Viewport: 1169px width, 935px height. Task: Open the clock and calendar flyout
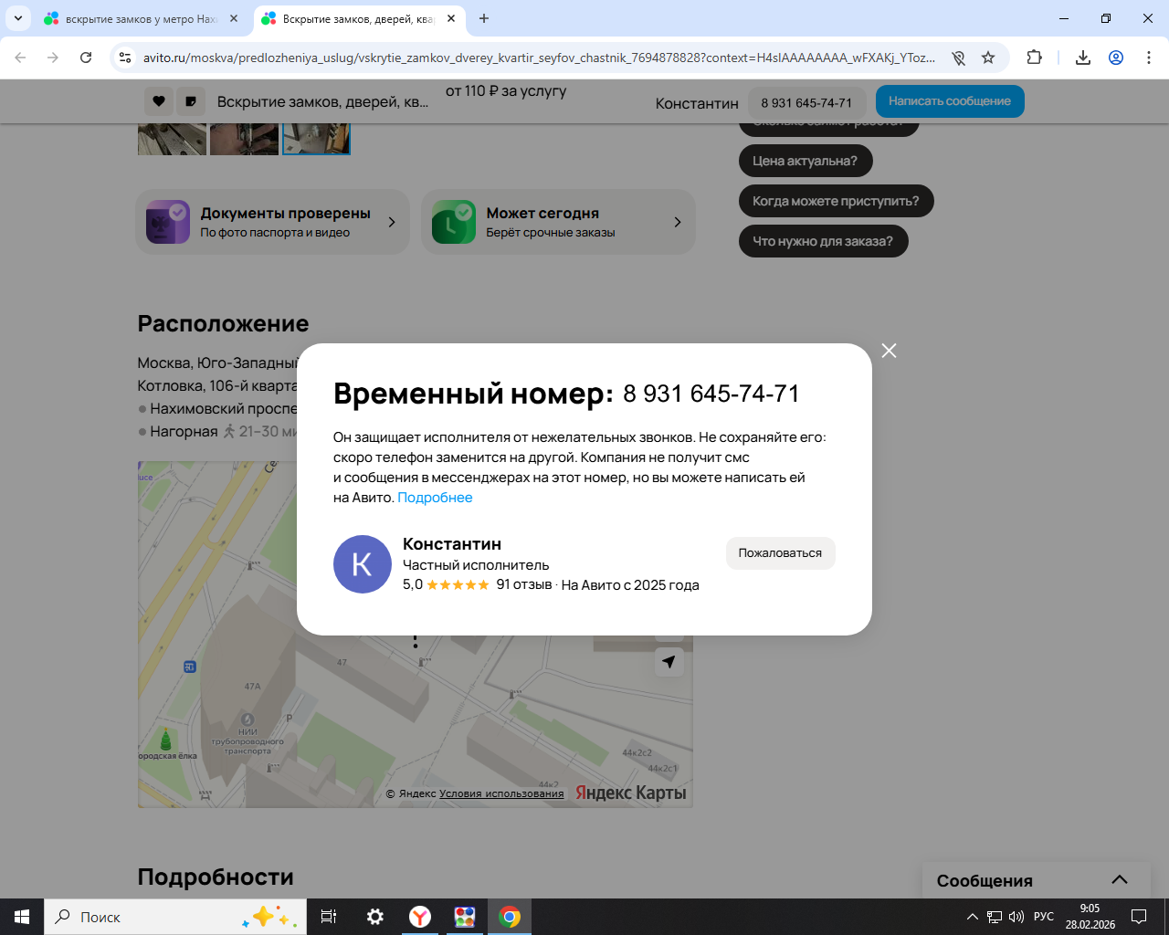(x=1090, y=917)
